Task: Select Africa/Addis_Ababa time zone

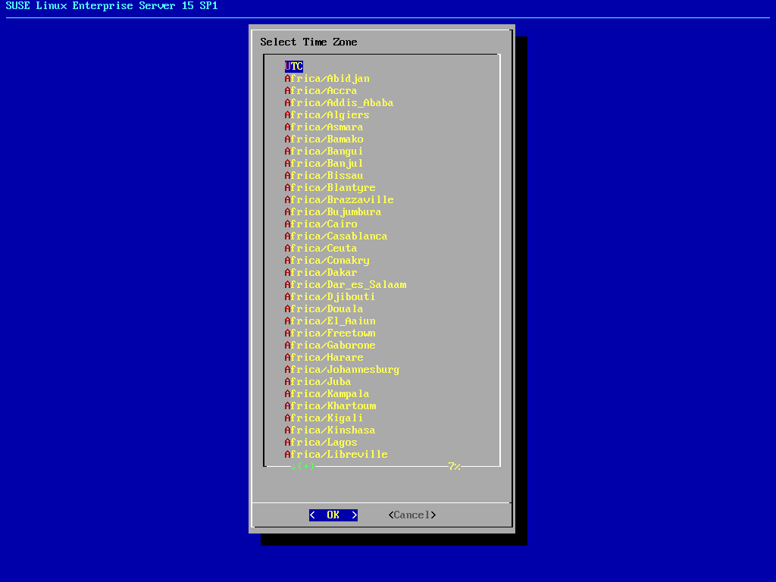Action: (339, 103)
